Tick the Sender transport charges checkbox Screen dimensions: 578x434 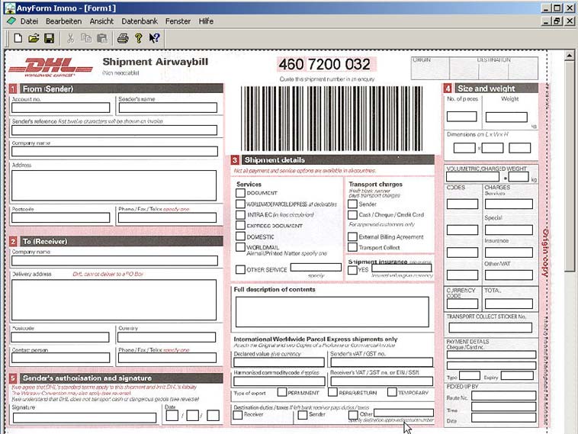pos(352,204)
